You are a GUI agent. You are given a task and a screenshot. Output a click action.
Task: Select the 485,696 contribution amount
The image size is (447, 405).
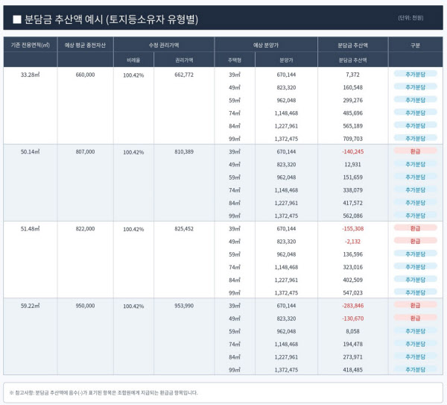tap(352, 113)
